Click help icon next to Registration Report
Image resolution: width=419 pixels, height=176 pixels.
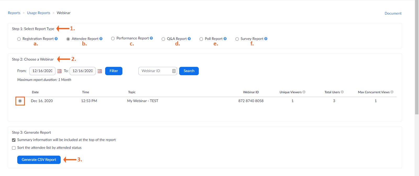pos(56,39)
